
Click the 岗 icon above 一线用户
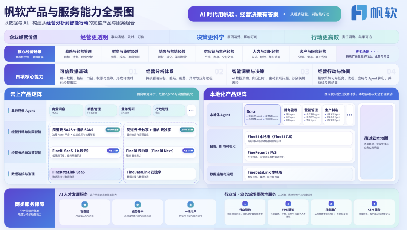pyautogui.click(x=191, y=204)
